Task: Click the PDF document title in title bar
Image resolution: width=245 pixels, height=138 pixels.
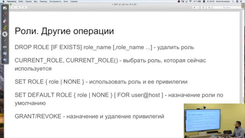Action: [124, 4]
